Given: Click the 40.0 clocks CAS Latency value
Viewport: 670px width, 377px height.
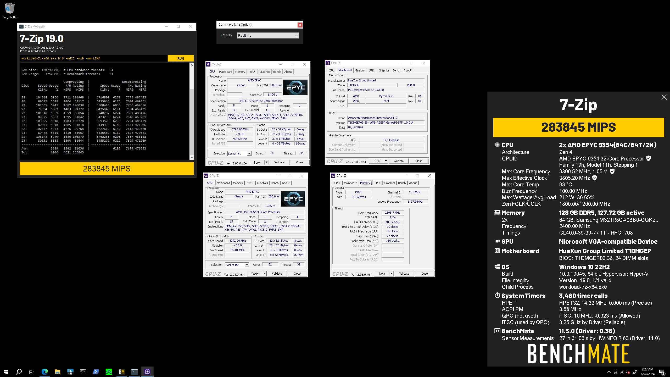Looking at the screenshot, I should coord(392,222).
